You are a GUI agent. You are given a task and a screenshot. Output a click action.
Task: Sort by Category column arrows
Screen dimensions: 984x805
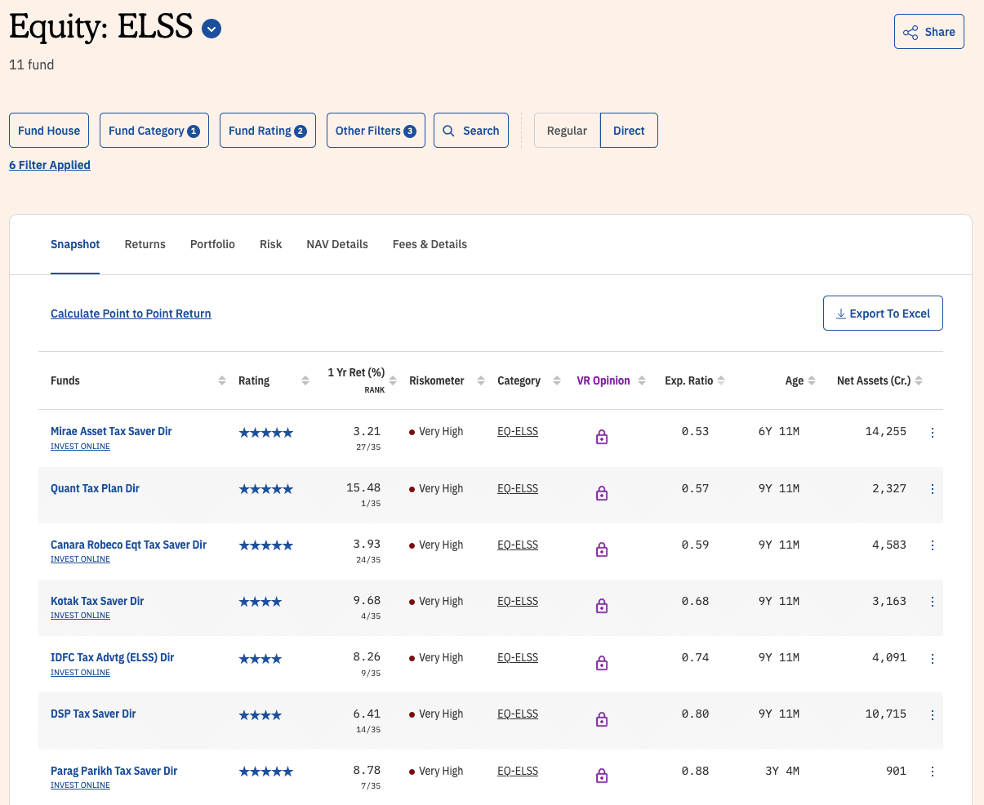[557, 381]
